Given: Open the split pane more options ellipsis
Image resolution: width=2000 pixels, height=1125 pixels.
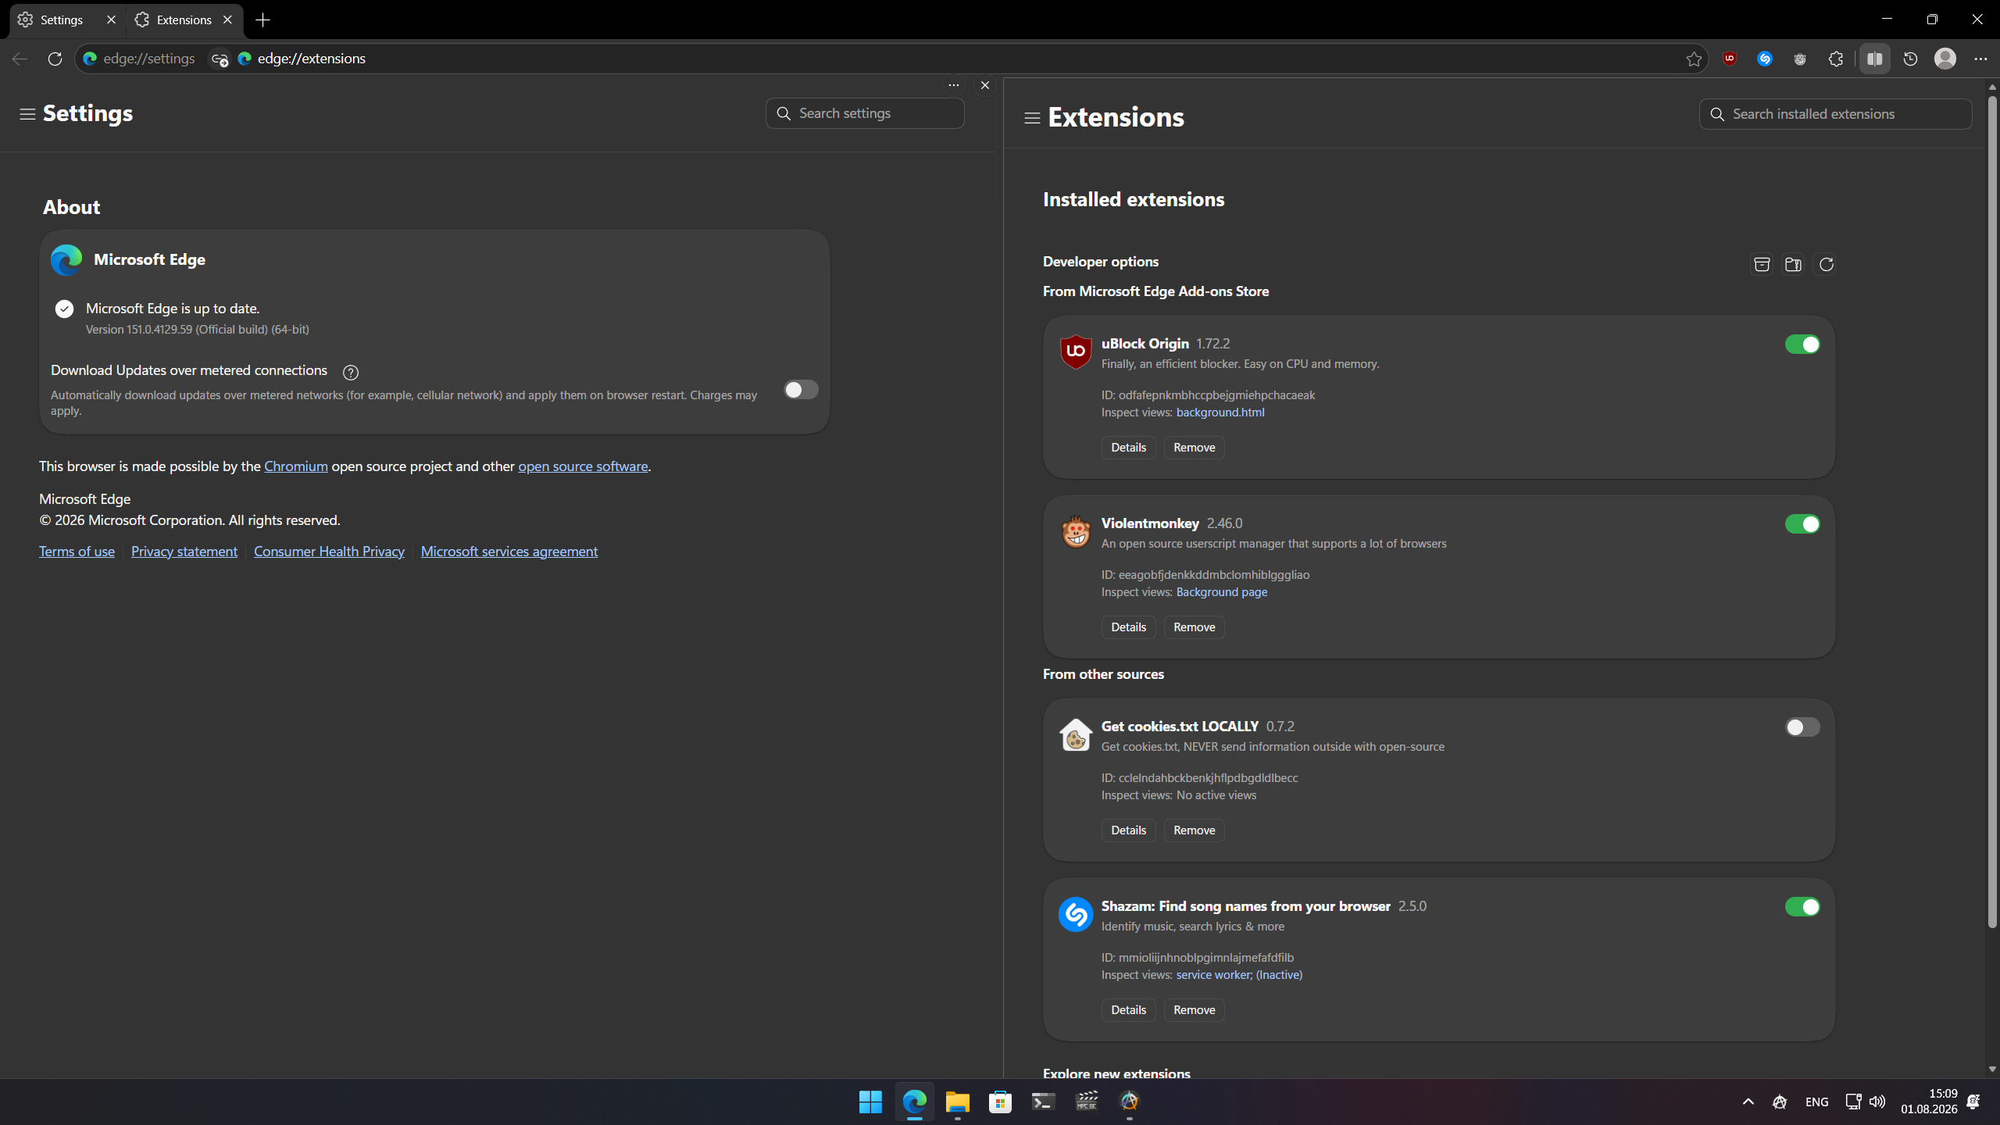Looking at the screenshot, I should (954, 85).
